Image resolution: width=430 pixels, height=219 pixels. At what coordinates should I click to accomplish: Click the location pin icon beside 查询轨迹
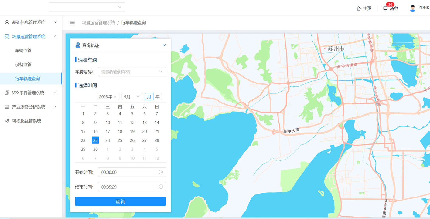[x=78, y=45]
